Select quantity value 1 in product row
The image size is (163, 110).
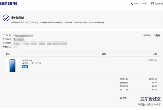(104, 60)
